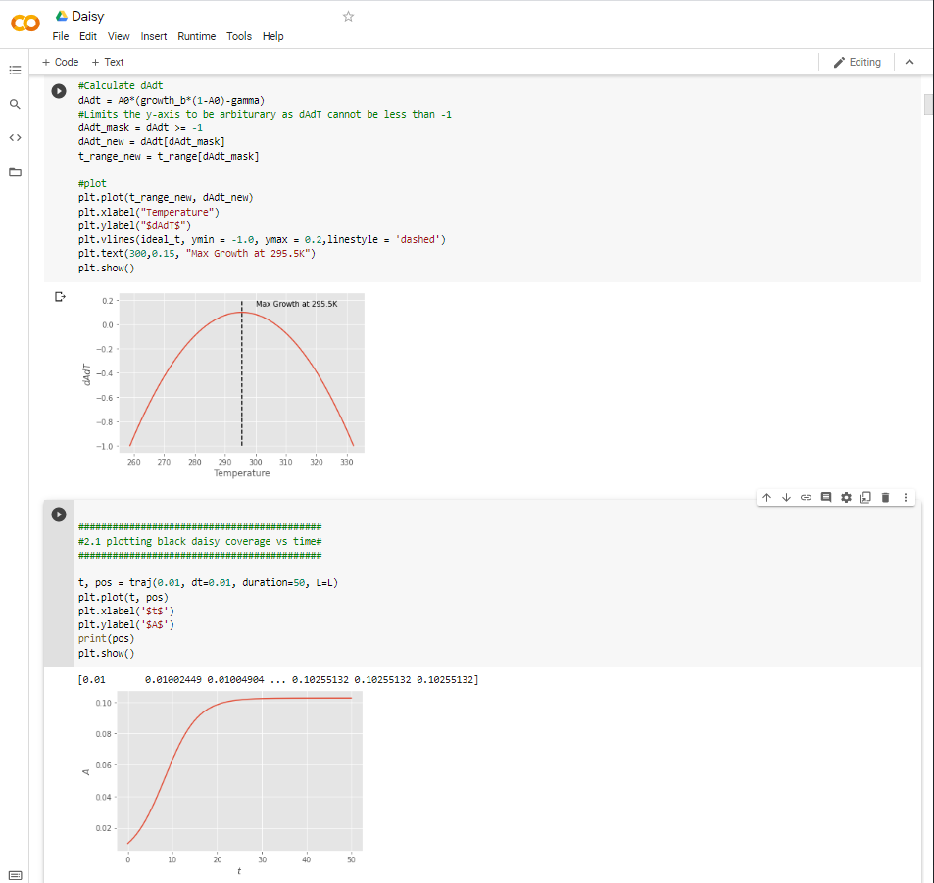This screenshot has height=883, width=934.
Task: Click the 't_range_new = t_range[dAdt_mask]' line
Action: click(169, 156)
